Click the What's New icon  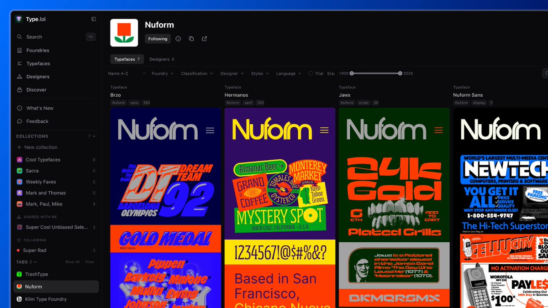point(19,108)
